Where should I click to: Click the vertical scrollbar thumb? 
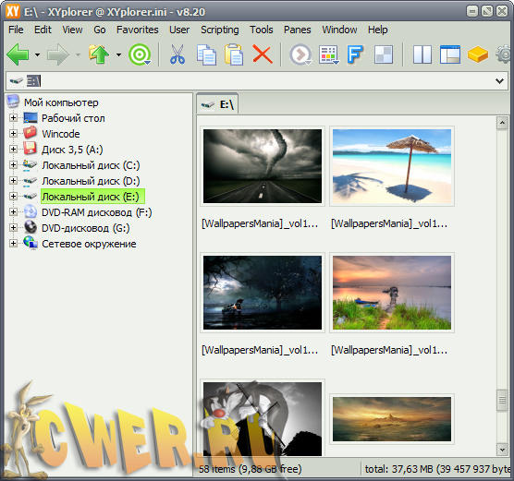(x=502, y=400)
